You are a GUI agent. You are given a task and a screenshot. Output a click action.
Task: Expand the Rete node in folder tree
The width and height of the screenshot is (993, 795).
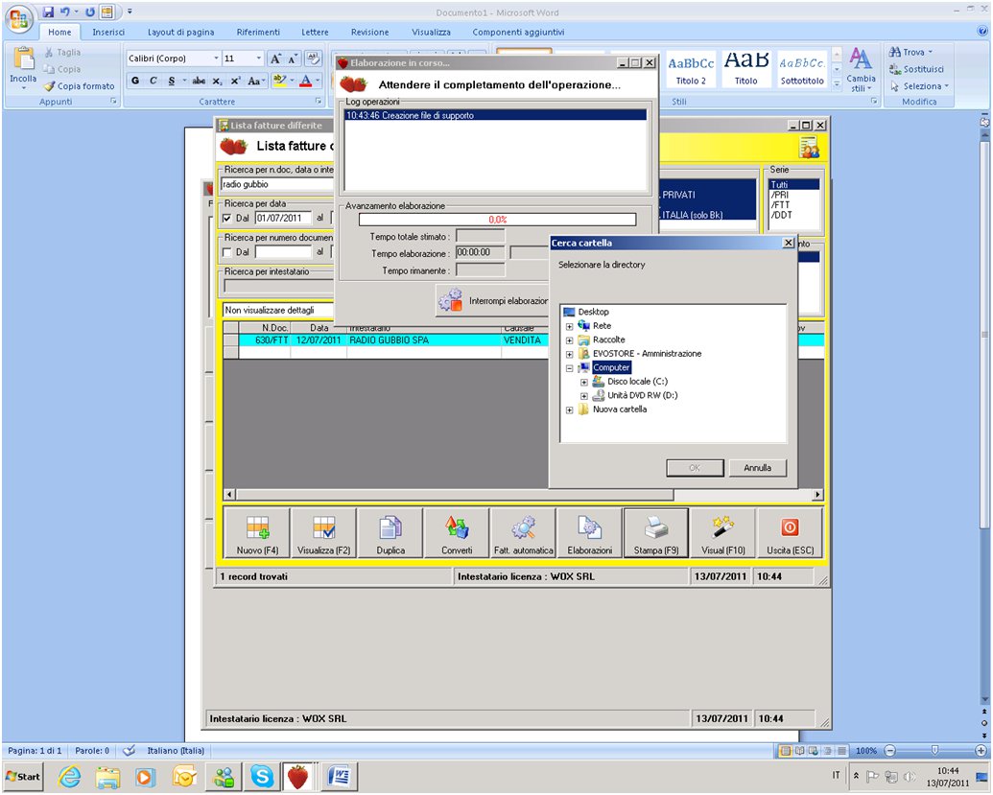[x=569, y=327]
